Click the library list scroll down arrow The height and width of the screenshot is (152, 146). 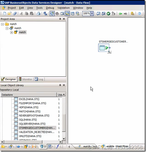(64, 139)
